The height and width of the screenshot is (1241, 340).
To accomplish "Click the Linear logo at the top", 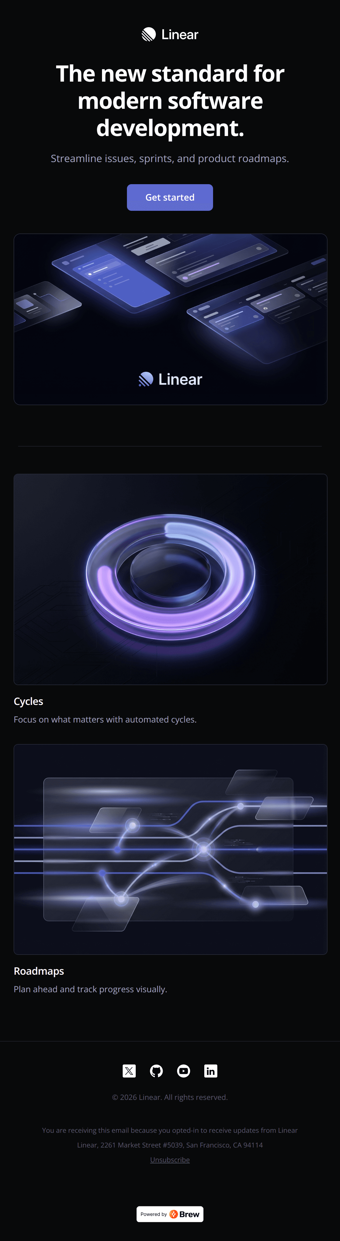I will click(x=169, y=34).
